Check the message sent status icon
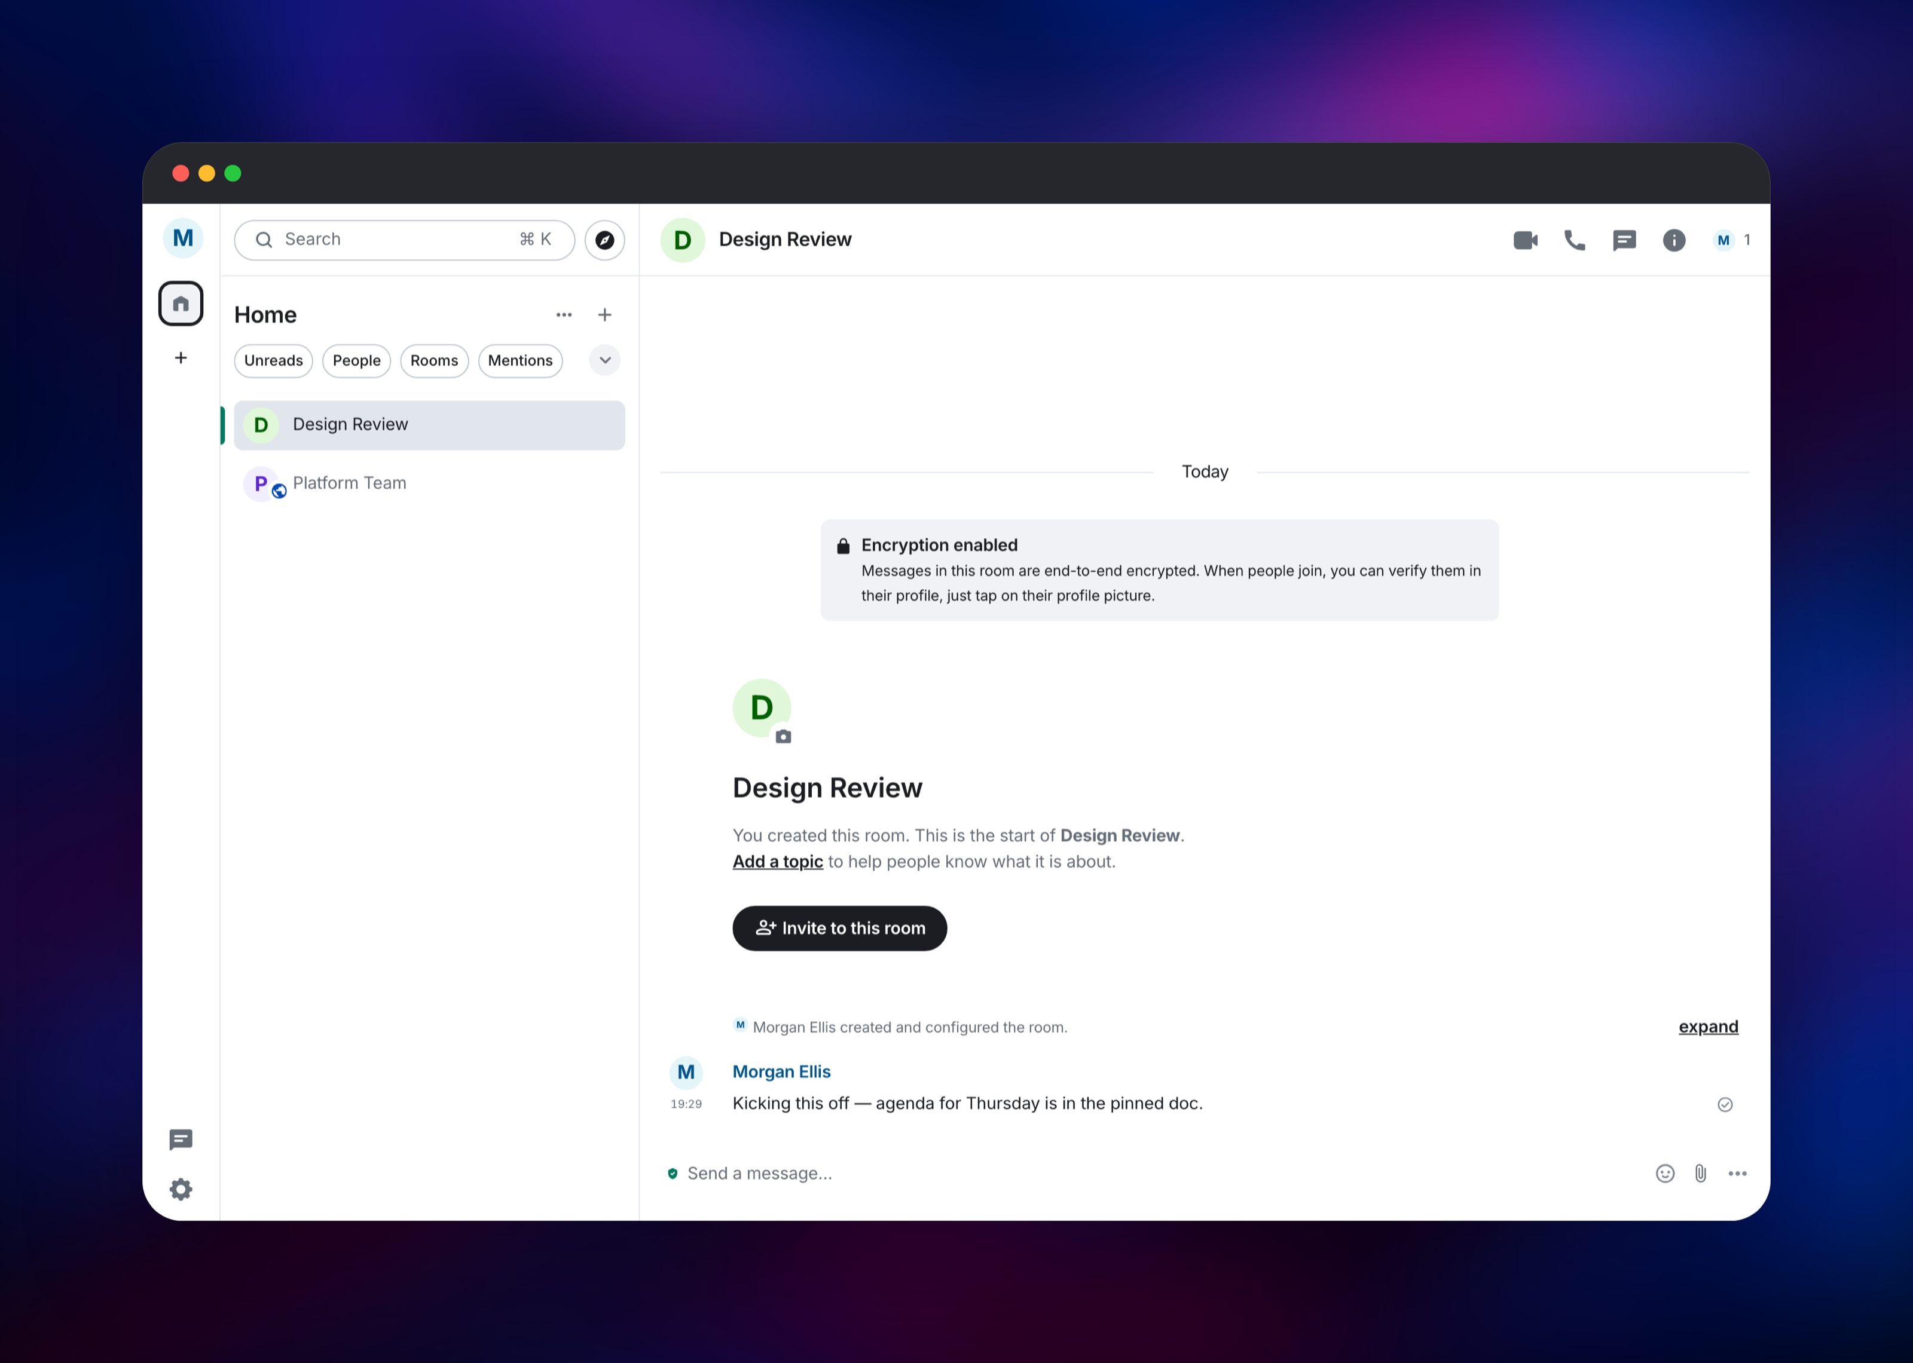The height and width of the screenshot is (1363, 1913). [x=1725, y=1104]
